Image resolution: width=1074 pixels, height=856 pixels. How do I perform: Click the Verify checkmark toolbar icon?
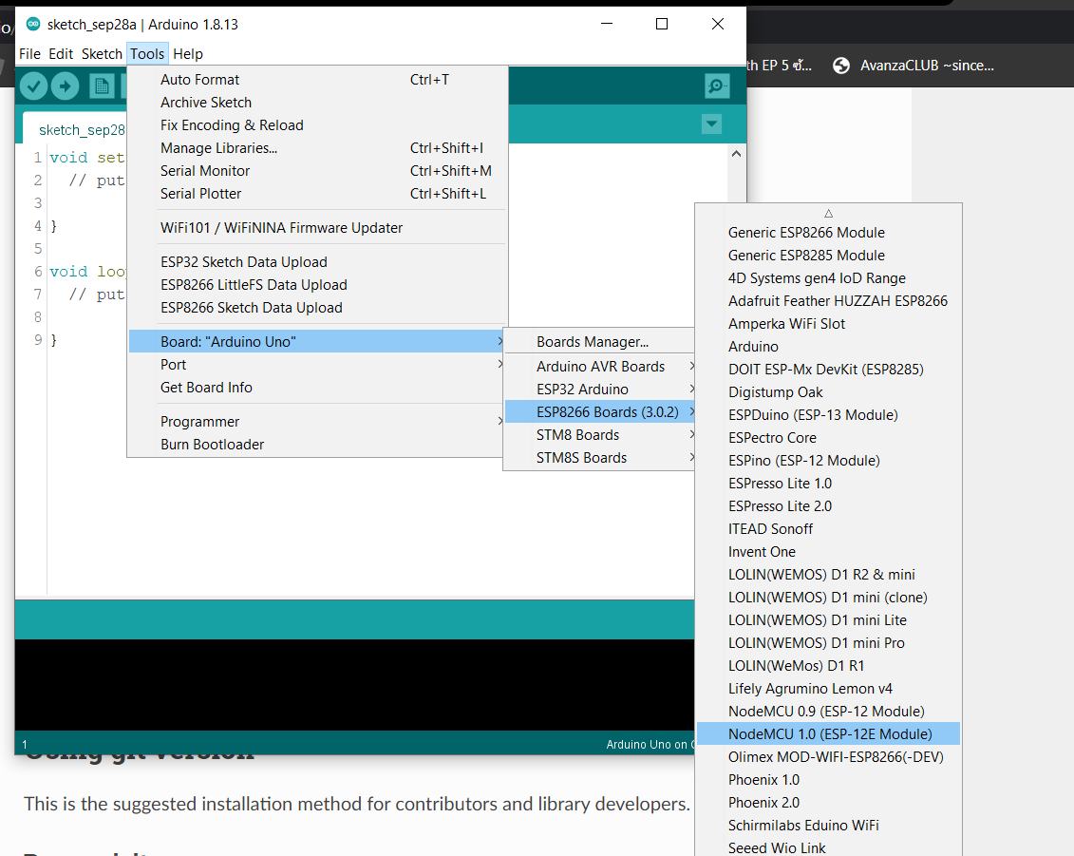coord(33,86)
